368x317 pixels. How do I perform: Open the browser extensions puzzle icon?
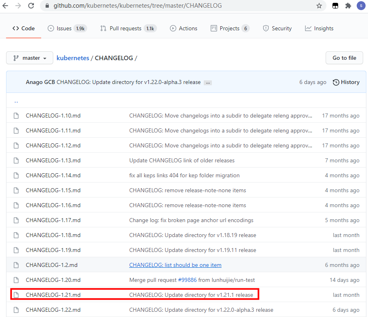coord(348,6)
